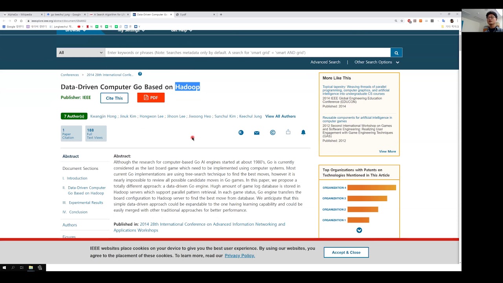Click the rights and permissions R icon
Viewport: 503px width, 283px height.
pyautogui.click(x=241, y=132)
